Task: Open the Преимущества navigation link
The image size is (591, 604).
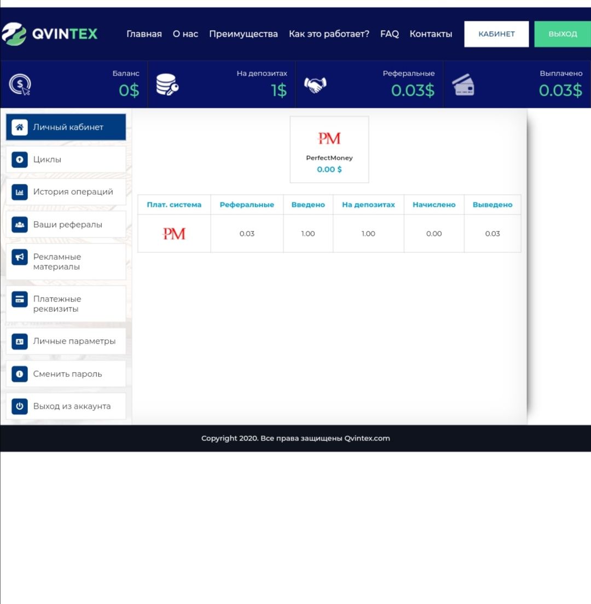Action: (x=244, y=34)
